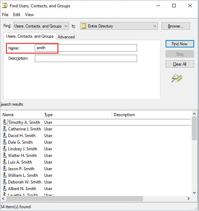Open the File menu

point(5,15)
